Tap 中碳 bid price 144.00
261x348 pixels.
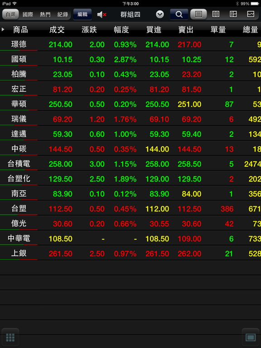point(157,149)
